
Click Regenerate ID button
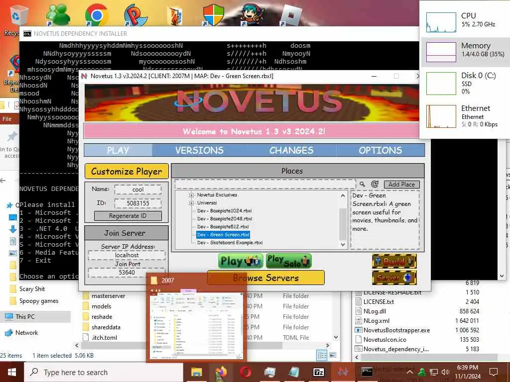(128, 216)
